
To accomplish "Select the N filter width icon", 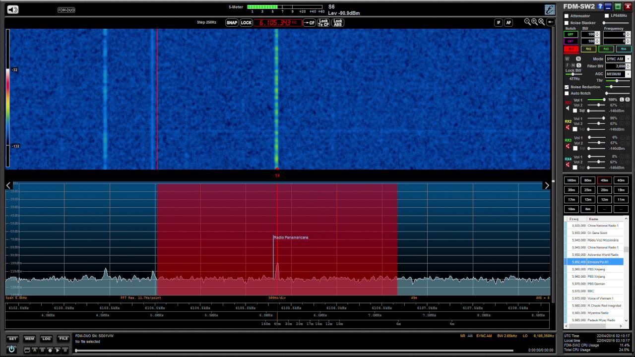I will pos(578,59).
